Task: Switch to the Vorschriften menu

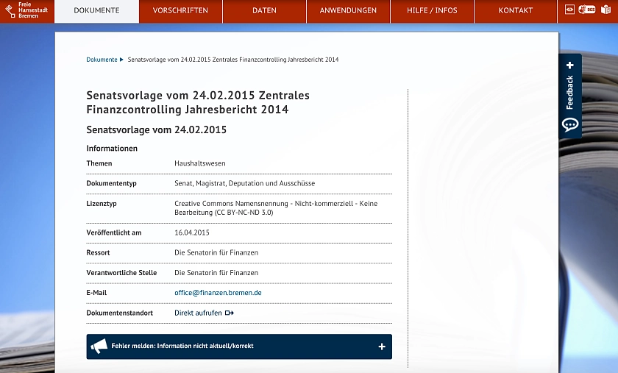Action: tap(180, 11)
